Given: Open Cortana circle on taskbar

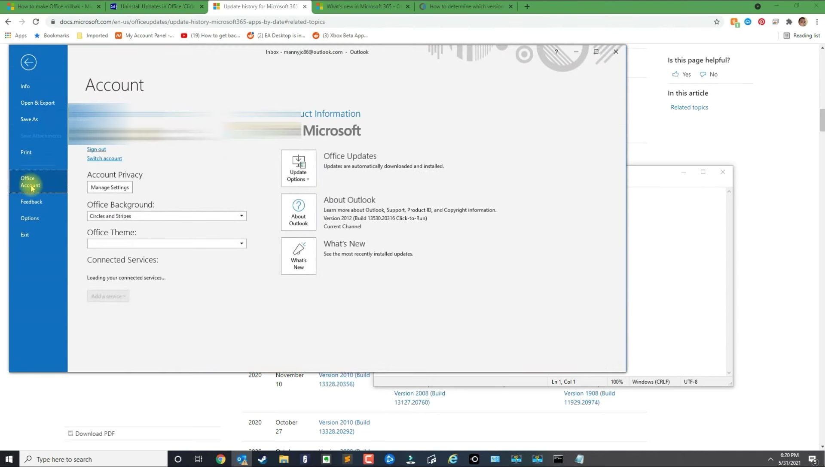Looking at the screenshot, I should (177, 459).
